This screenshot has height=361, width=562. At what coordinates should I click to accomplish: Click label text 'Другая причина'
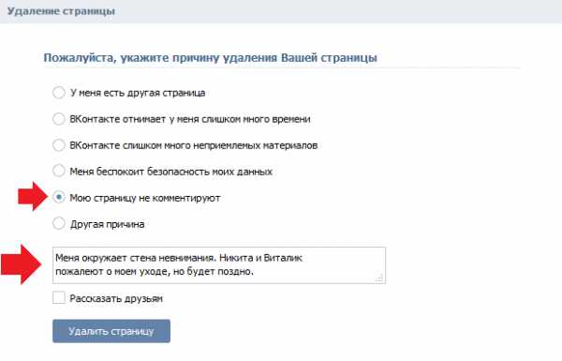(x=107, y=225)
